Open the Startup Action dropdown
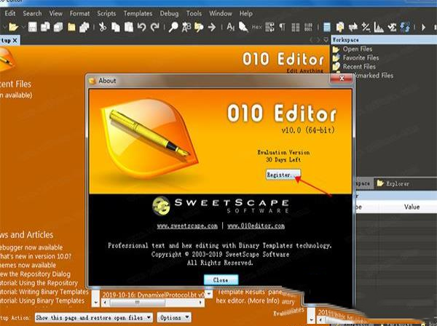437x326 pixels. [94, 317]
